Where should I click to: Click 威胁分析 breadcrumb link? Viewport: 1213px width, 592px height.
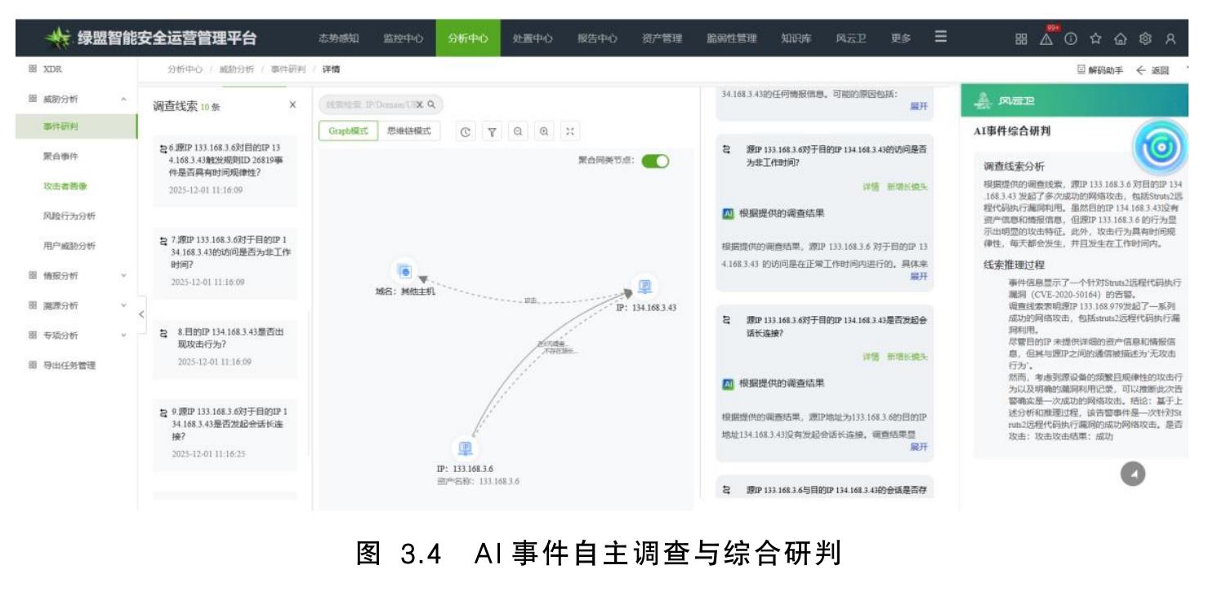pos(237,70)
